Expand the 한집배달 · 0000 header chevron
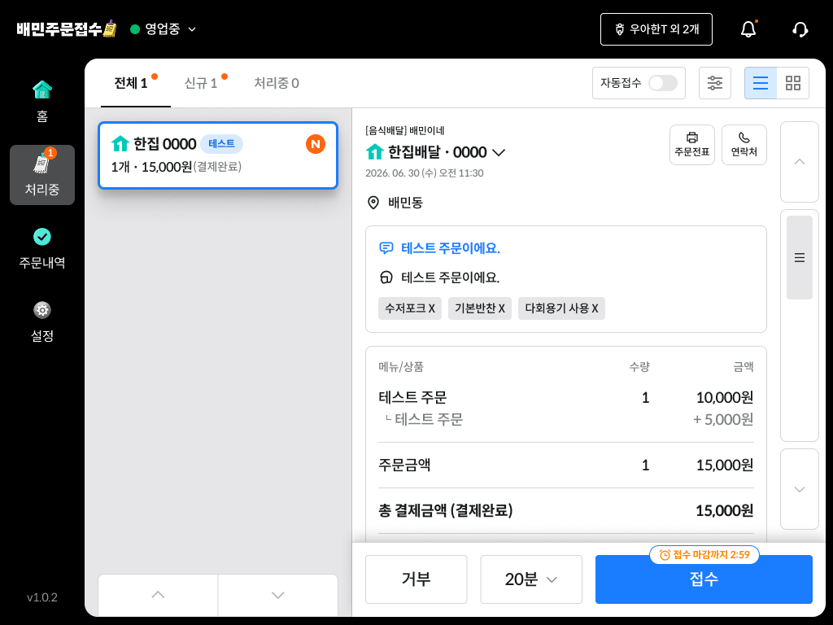833x625 pixels. pyautogui.click(x=499, y=152)
